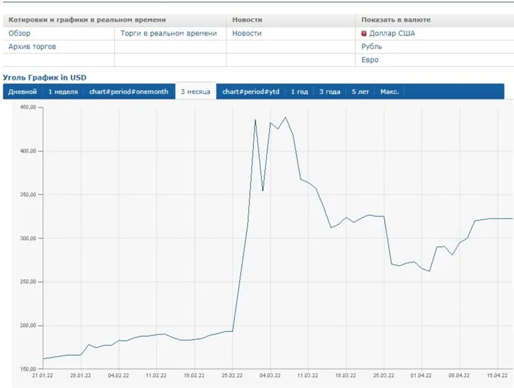514x388 pixels.
Task: Select the 3 месяца tab
Action: tap(195, 92)
